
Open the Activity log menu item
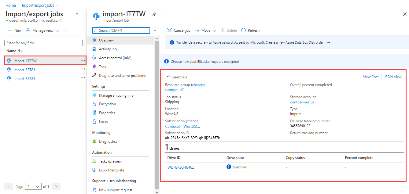[x=108, y=49]
